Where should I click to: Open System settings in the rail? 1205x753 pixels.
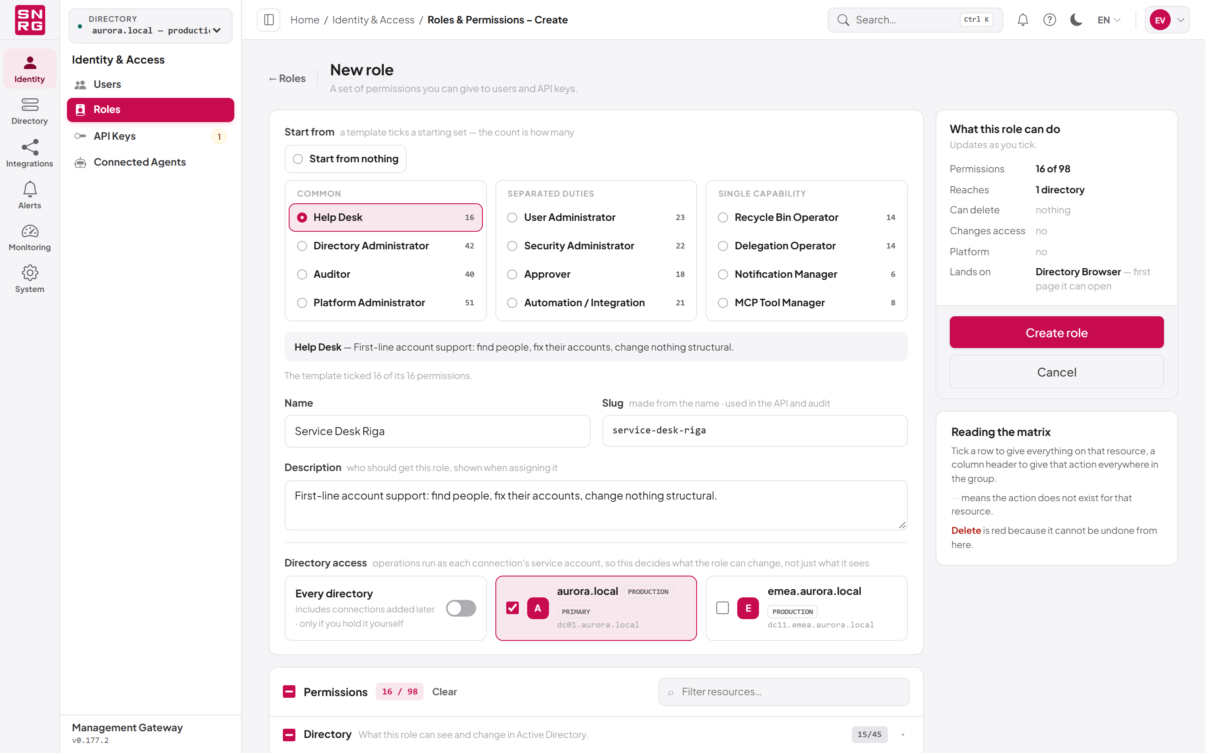pos(29,279)
